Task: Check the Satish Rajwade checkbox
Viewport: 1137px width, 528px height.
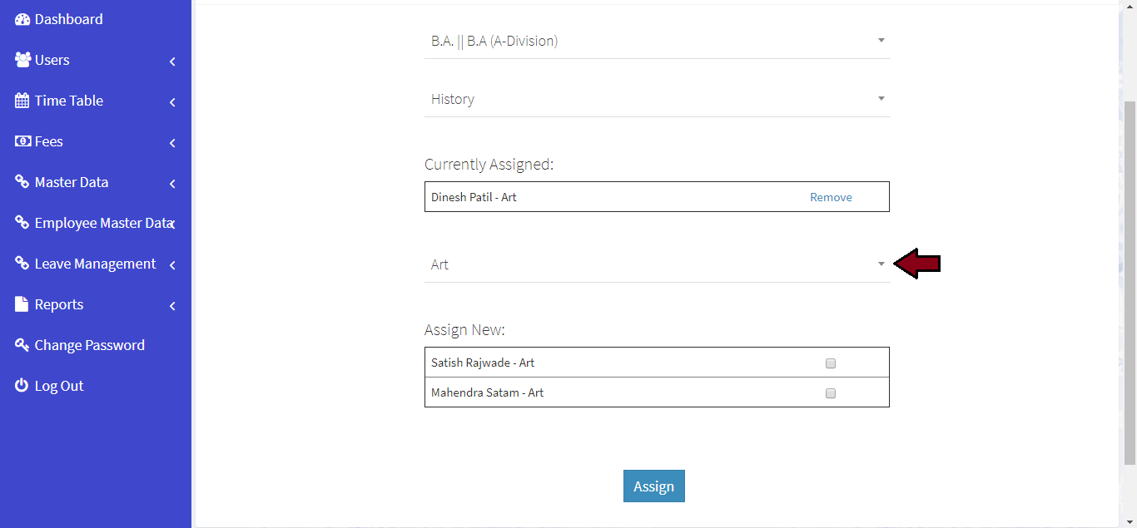Action: (830, 363)
